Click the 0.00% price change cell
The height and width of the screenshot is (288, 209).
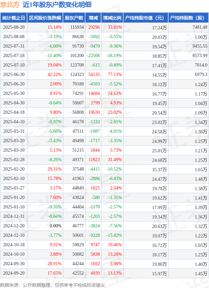click(55, 226)
